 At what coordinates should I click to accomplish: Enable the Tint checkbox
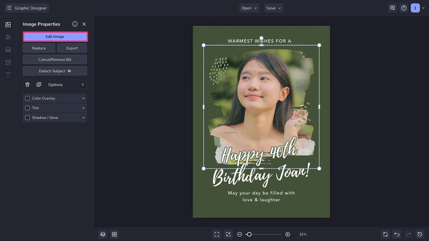pos(27,108)
